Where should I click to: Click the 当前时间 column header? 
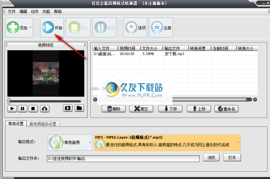click(224, 48)
